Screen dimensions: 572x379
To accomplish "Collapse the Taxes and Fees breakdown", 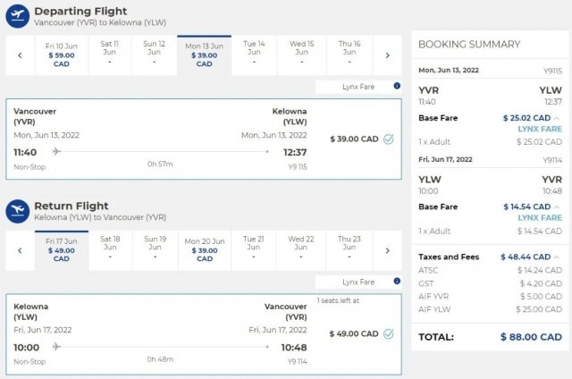I will (x=557, y=257).
